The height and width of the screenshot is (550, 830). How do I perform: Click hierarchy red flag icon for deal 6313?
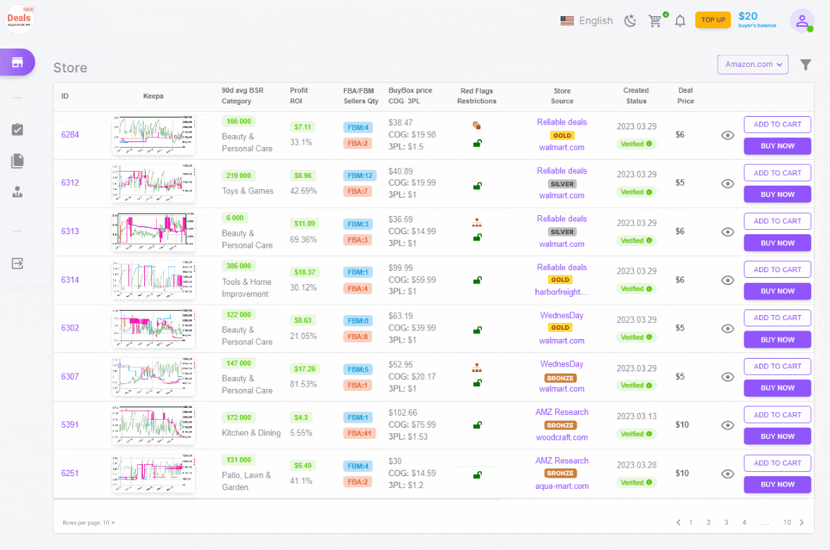coord(477,222)
